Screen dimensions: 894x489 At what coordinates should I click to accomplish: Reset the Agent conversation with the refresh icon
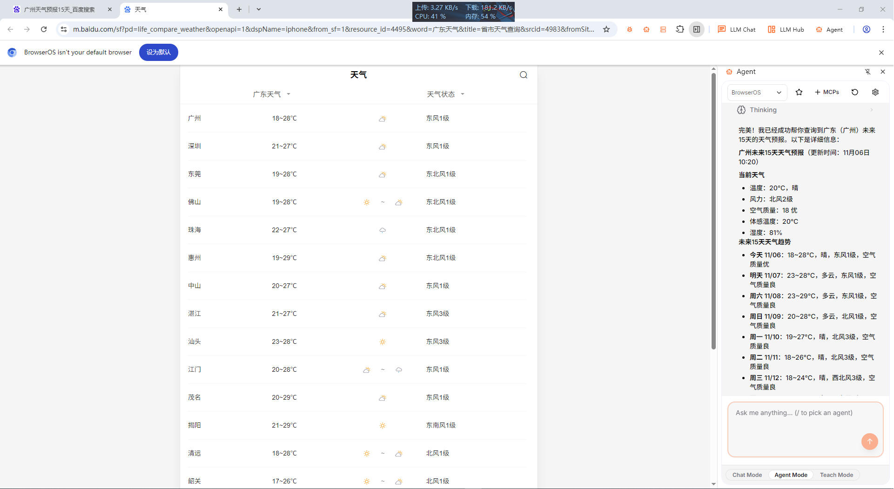855,92
